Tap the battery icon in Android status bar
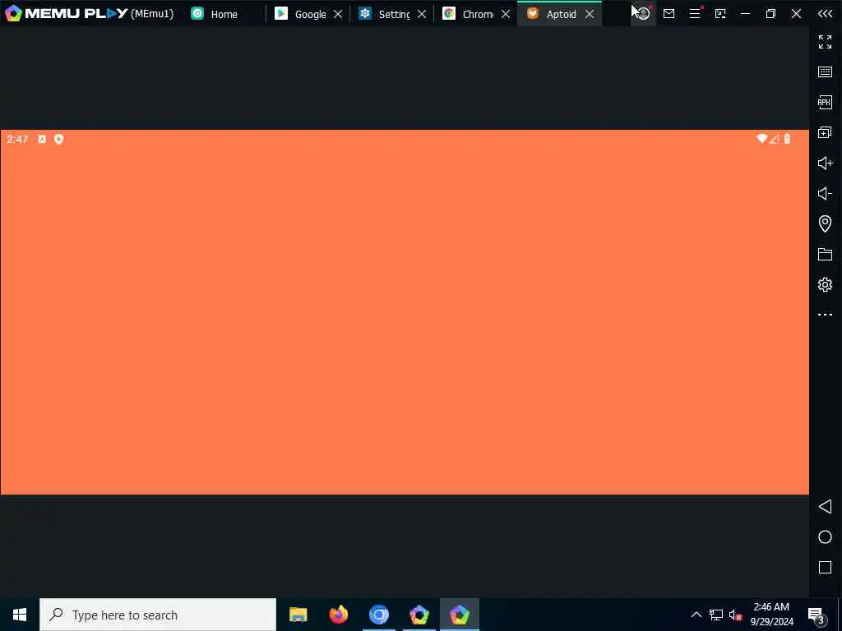The image size is (842, 631). click(x=787, y=139)
